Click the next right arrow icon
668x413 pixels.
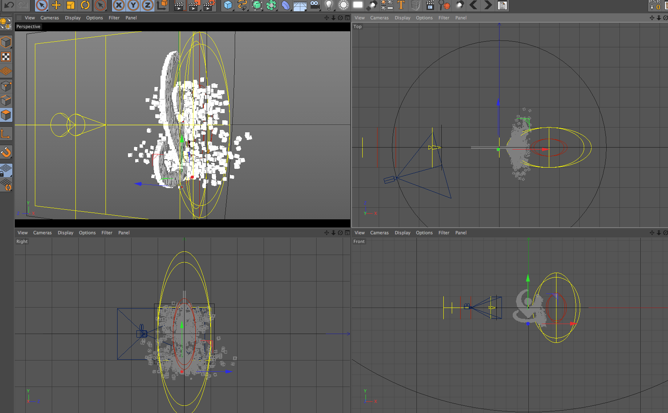[x=488, y=5]
